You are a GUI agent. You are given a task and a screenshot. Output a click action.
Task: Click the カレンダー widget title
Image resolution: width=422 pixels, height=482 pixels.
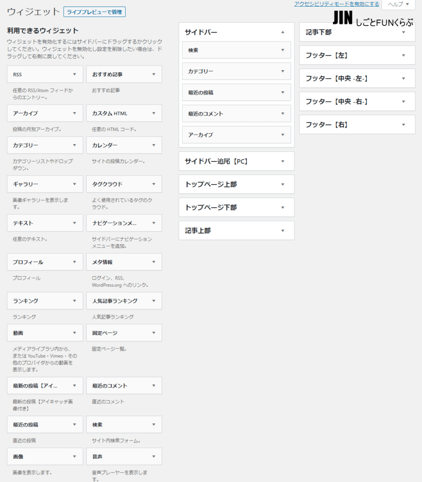pyautogui.click(x=105, y=145)
